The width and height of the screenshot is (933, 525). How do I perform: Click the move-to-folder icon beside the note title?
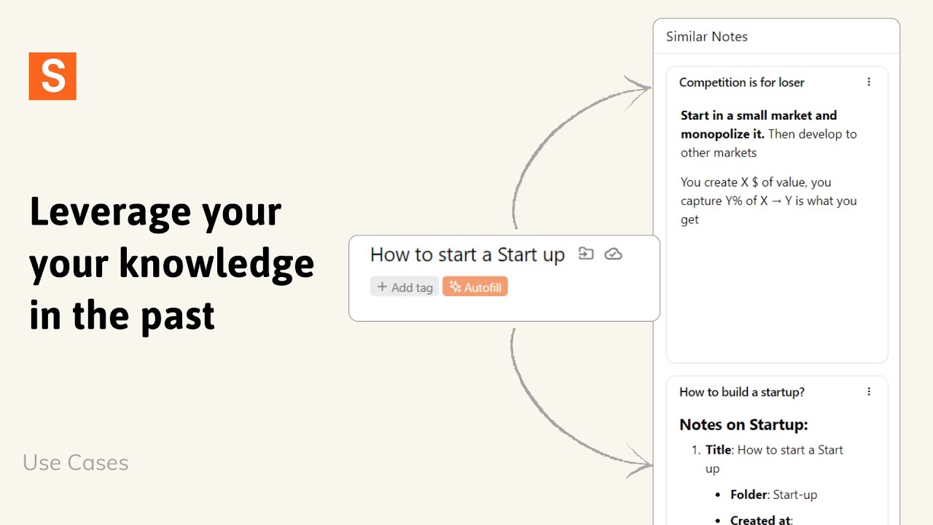586,254
